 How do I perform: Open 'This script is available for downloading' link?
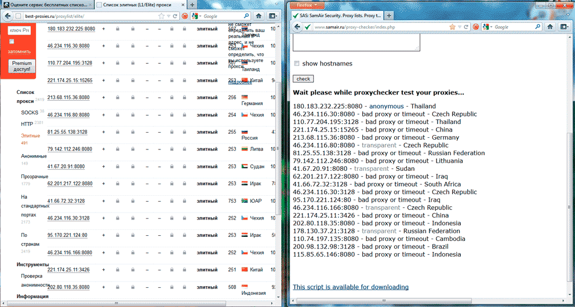(x=351, y=287)
